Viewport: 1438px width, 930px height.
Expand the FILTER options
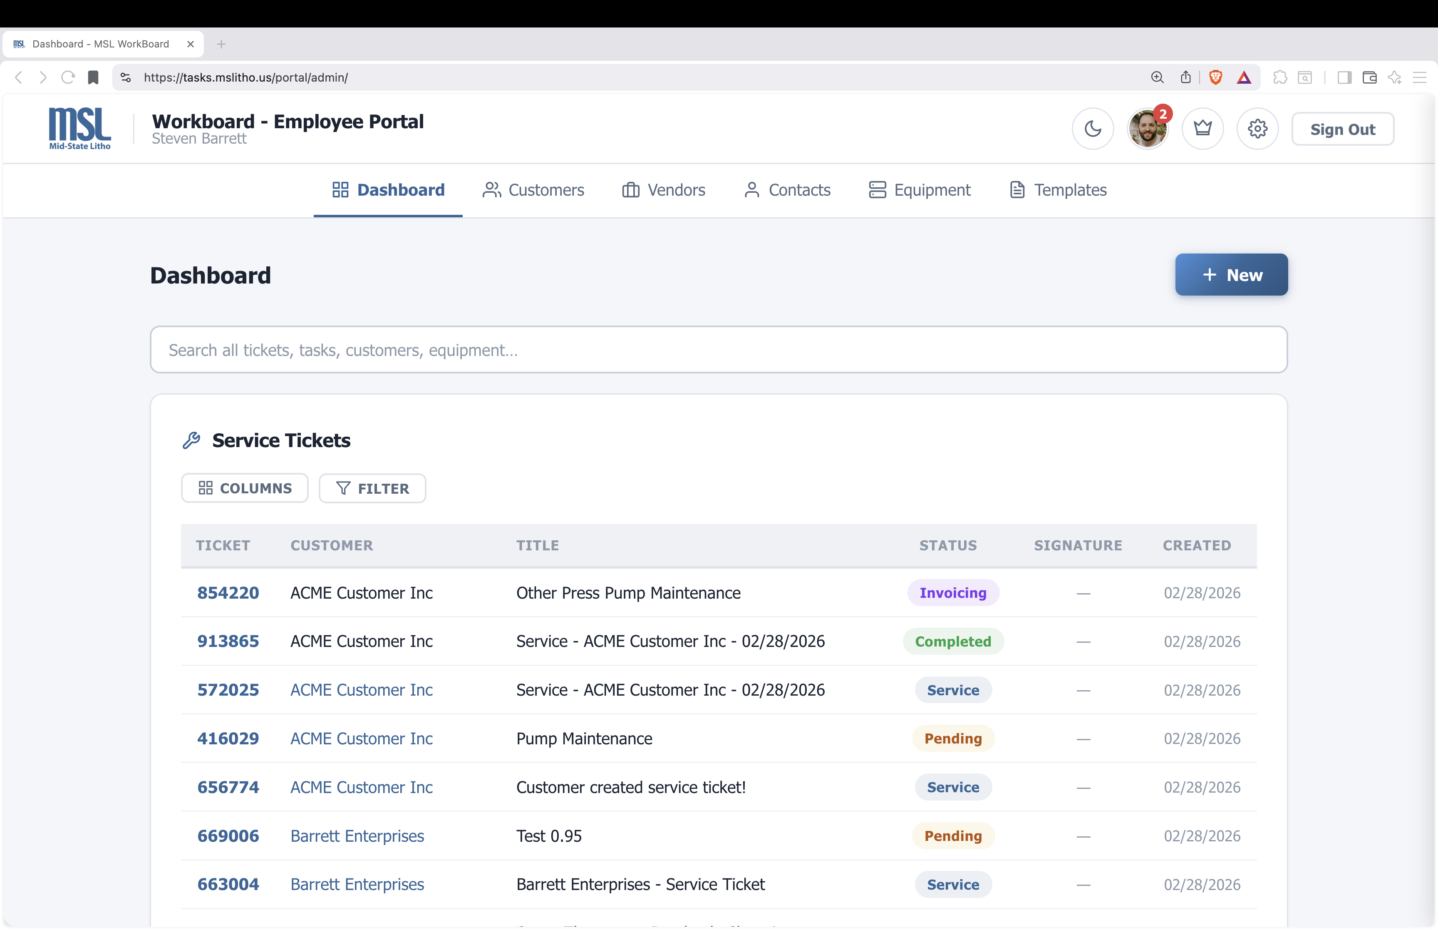[x=372, y=488]
